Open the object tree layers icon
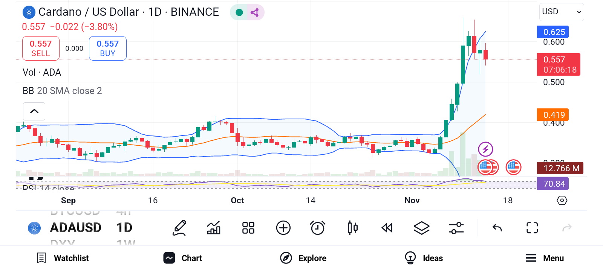Image resolution: width=603 pixels, height=271 pixels. [x=422, y=228]
